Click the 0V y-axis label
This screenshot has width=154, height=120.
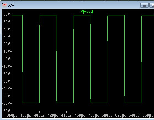coord(8,59)
